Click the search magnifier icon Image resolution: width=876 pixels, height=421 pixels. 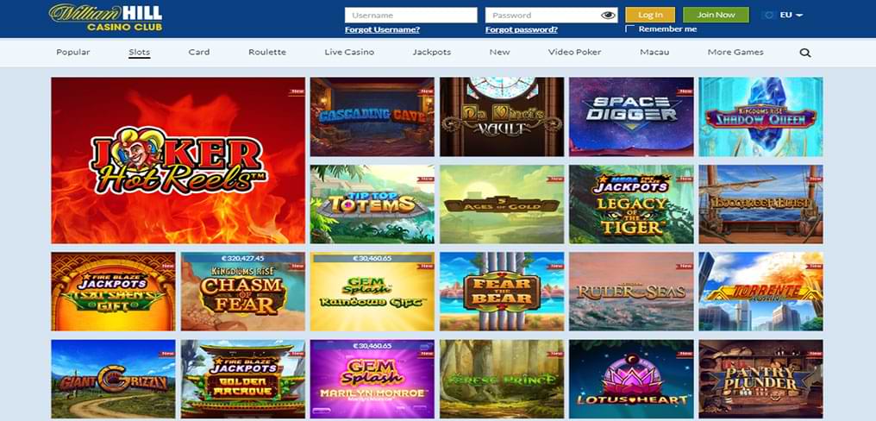click(x=804, y=53)
